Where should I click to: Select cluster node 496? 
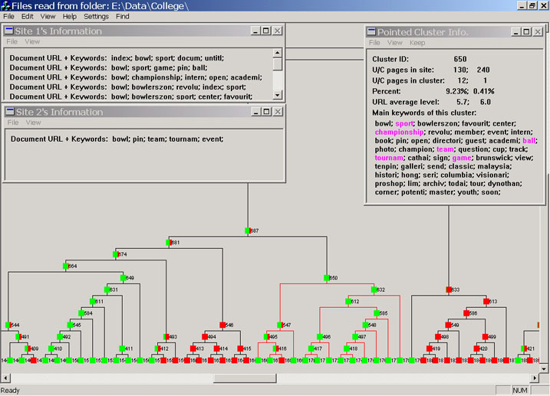(320, 337)
